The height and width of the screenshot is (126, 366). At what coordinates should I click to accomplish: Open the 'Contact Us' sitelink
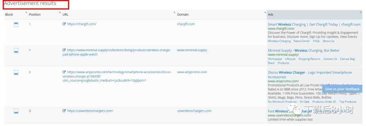[330, 59]
